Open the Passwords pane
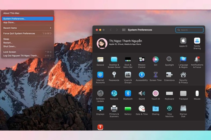Viewport: 211px width, 140px height. click(x=114, y=76)
